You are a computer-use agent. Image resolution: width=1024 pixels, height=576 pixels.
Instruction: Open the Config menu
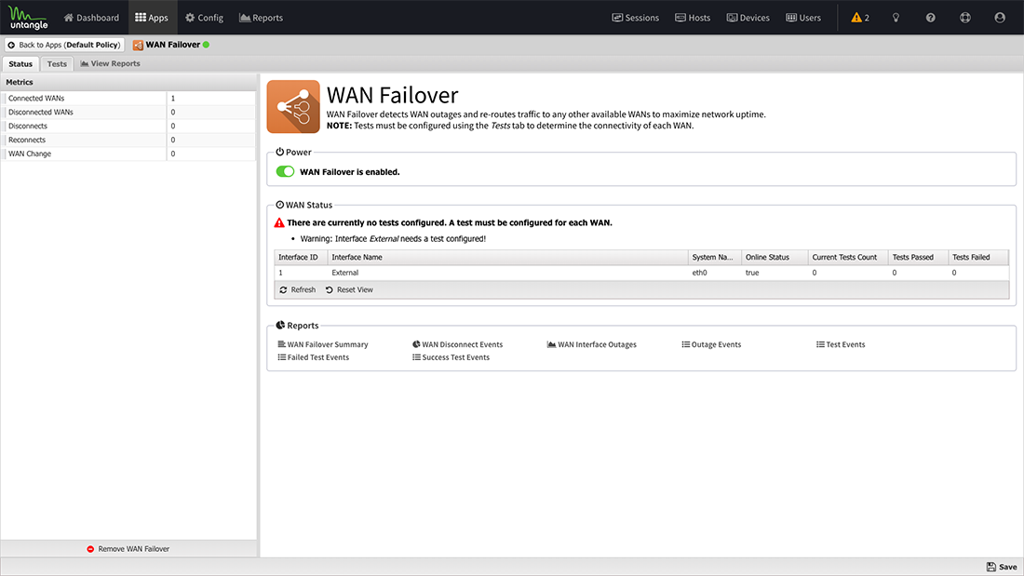(x=205, y=18)
